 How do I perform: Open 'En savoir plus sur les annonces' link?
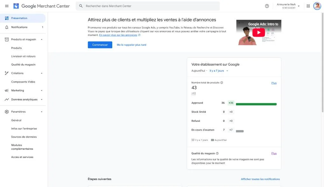(118, 35)
